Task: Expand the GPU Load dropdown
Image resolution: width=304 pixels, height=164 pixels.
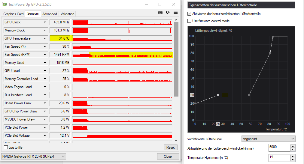Action: point(45,71)
